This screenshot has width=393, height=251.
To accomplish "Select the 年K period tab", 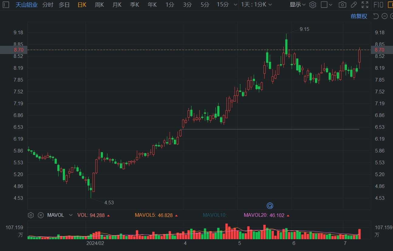I will click(x=152, y=5).
